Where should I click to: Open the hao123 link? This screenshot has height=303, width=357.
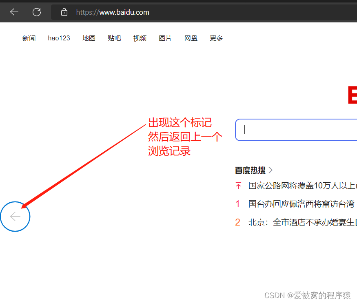(59, 38)
